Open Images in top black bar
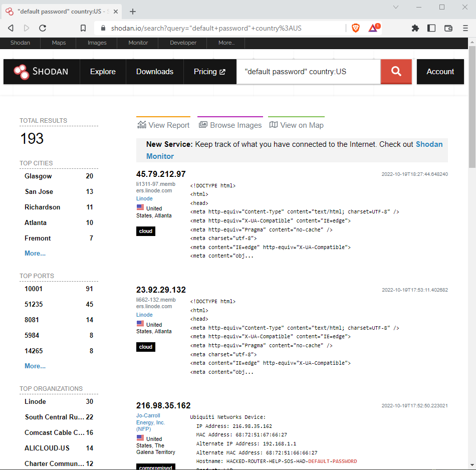Image resolution: width=476 pixels, height=470 pixels. pos(97,43)
